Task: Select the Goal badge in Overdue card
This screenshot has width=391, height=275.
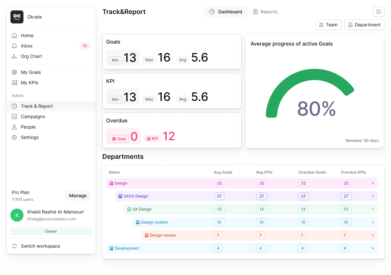Action: [x=119, y=139]
